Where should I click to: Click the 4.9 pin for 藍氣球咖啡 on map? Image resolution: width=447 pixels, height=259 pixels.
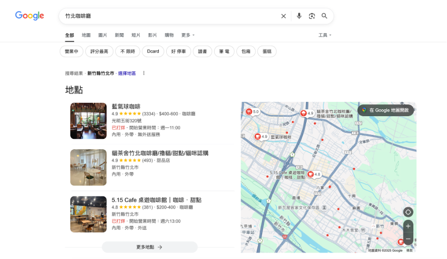coord(261,137)
